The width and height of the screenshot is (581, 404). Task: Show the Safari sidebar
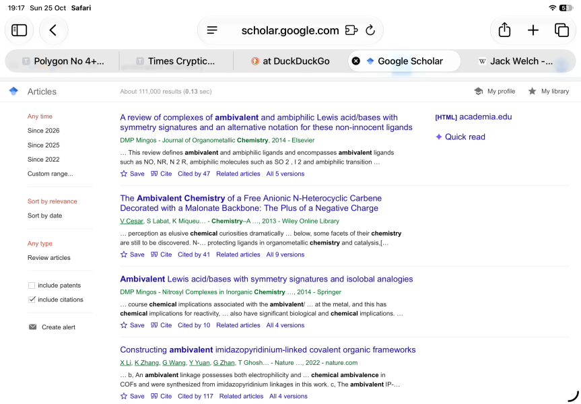pos(20,30)
